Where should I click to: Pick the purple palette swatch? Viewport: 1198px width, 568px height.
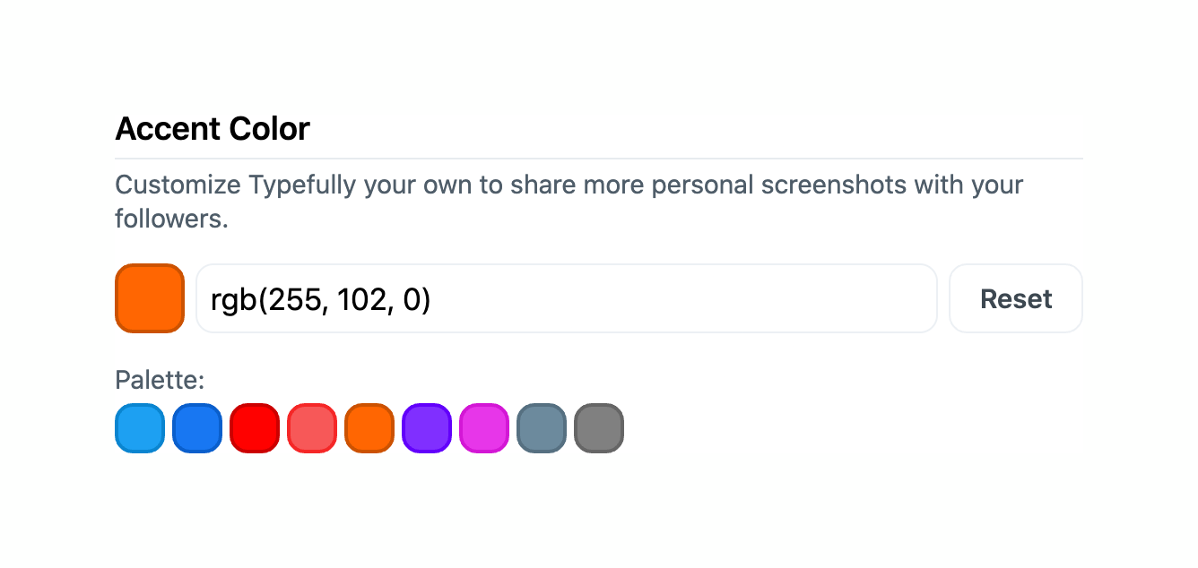point(427,428)
